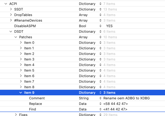Select the SSDT key label

click(19, 9)
